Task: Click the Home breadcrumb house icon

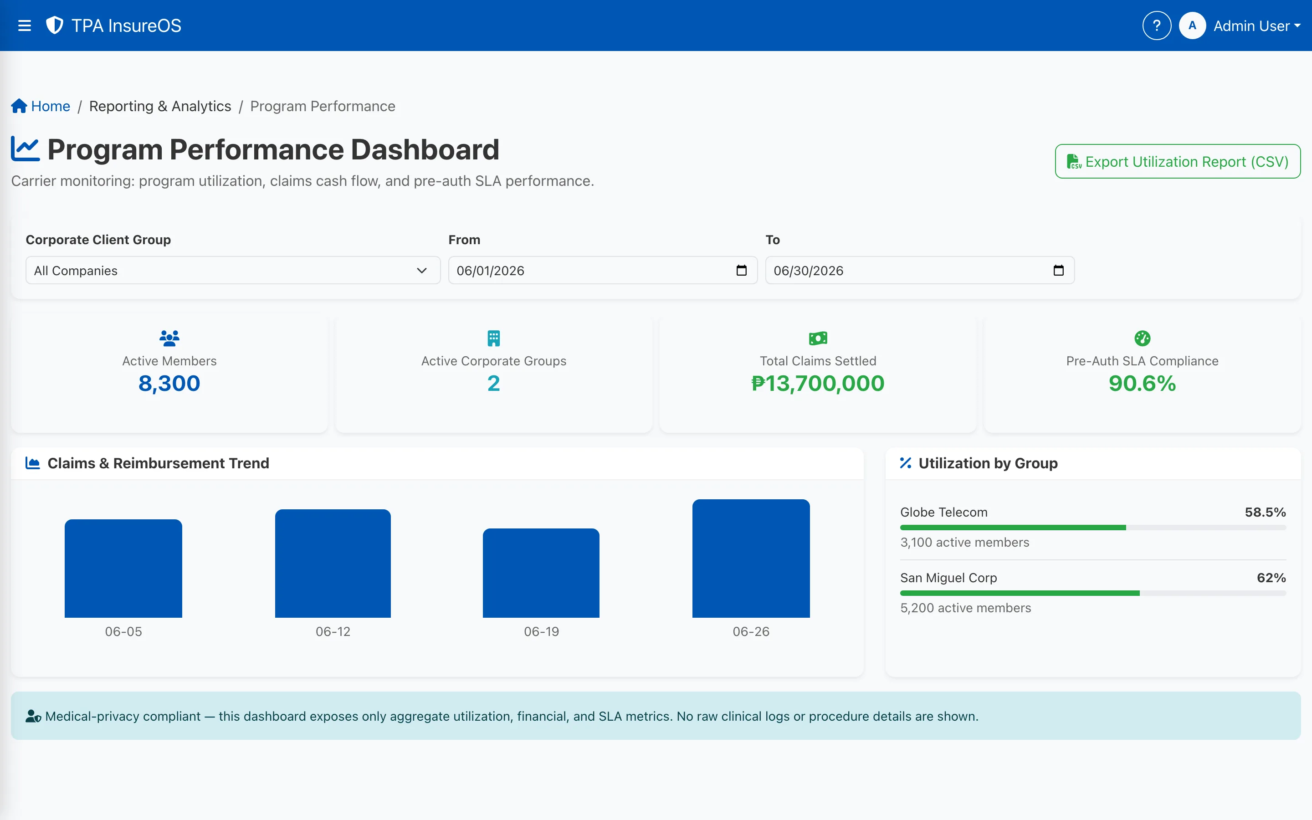Action: coord(19,106)
